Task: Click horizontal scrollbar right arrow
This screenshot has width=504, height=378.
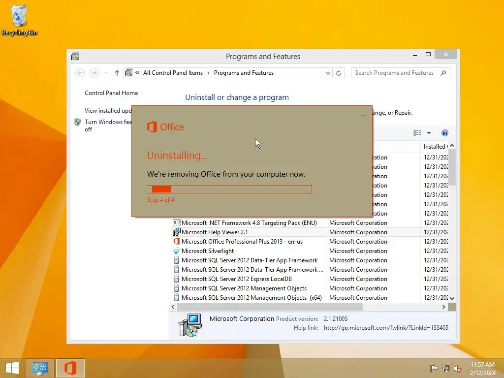Action: tap(444, 307)
